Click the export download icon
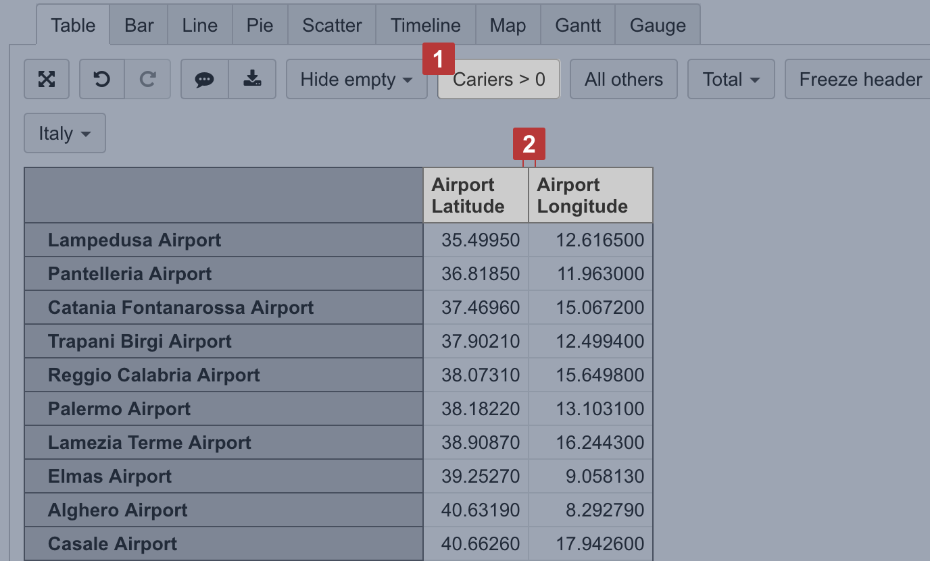 [252, 80]
